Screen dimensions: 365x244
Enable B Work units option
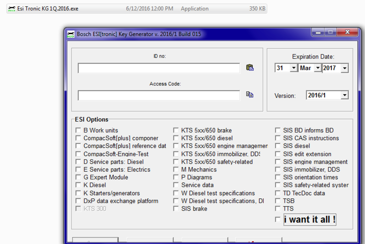[x=78, y=130]
